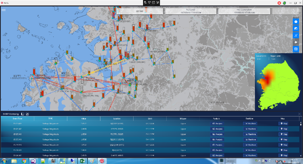The image size is (303, 164).
Task: Click the gray playback icon in sidebar
Action: click(296, 42)
